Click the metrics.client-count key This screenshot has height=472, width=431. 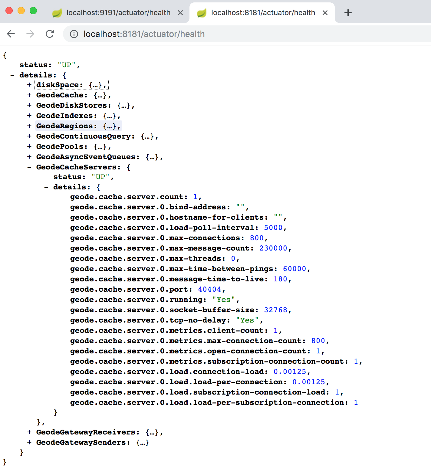(169, 331)
